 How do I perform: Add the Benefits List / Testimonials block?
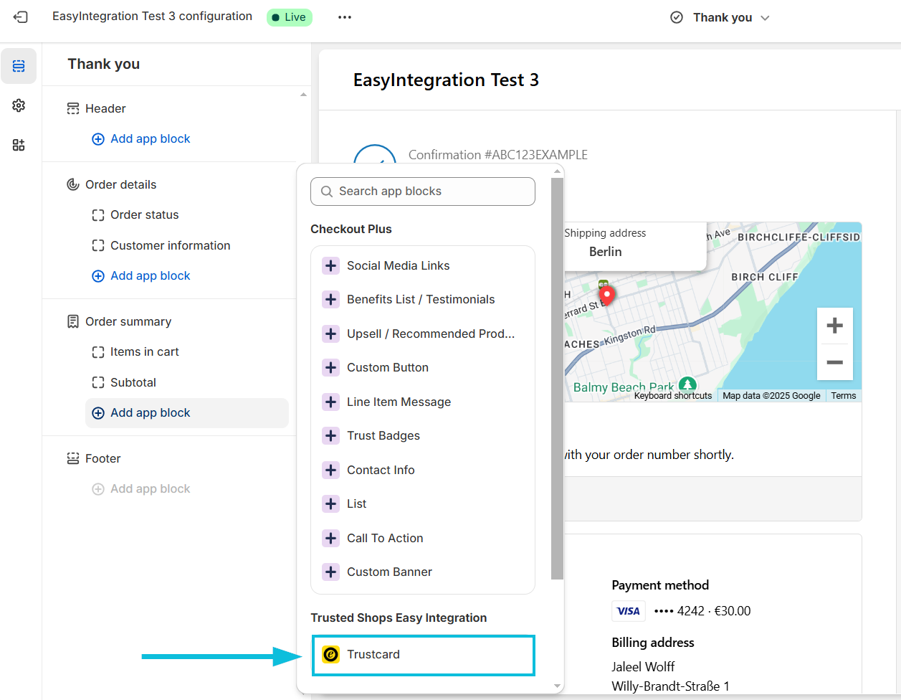(423, 300)
